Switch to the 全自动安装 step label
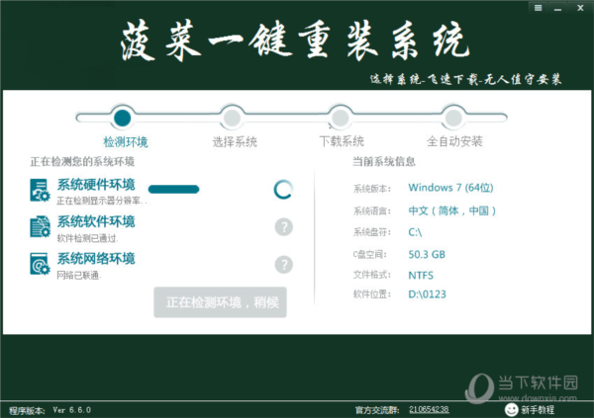Screen dimensions: 594x418 coord(454,141)
